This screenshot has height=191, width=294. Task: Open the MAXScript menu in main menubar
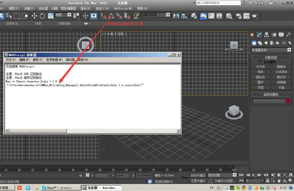pyautogui.click(x=123, y=8)
